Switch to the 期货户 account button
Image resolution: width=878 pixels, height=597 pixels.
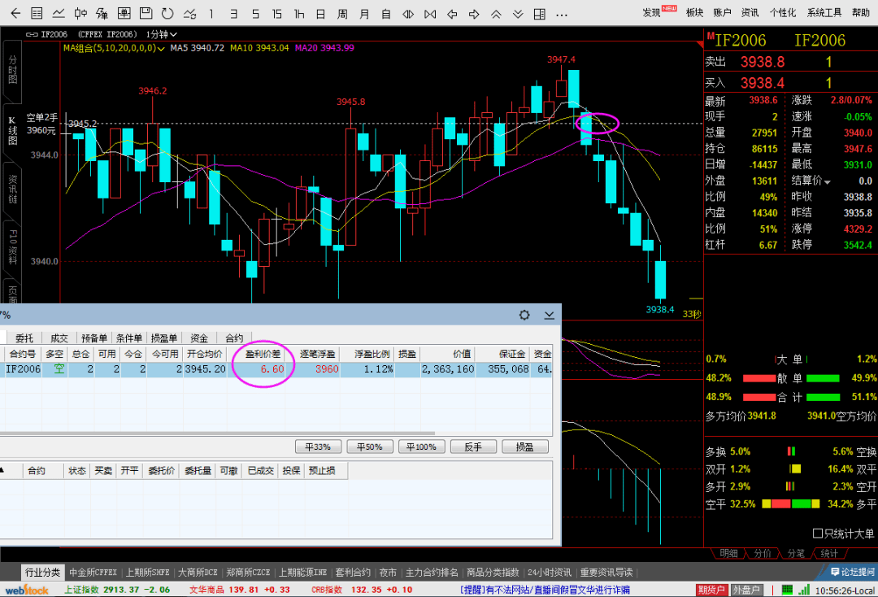[711, 590]
